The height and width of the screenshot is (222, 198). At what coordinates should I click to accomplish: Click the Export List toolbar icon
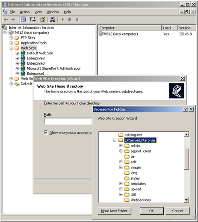tap(33, 20)
